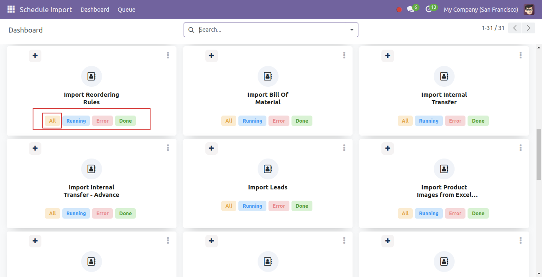Click Done on Import Reordering Rules card
The height and width of the screenshot is (277, 542).
tap(125, 121)
